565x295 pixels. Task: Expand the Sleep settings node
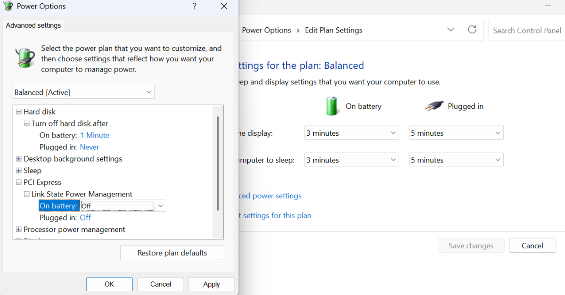(19, 171)
